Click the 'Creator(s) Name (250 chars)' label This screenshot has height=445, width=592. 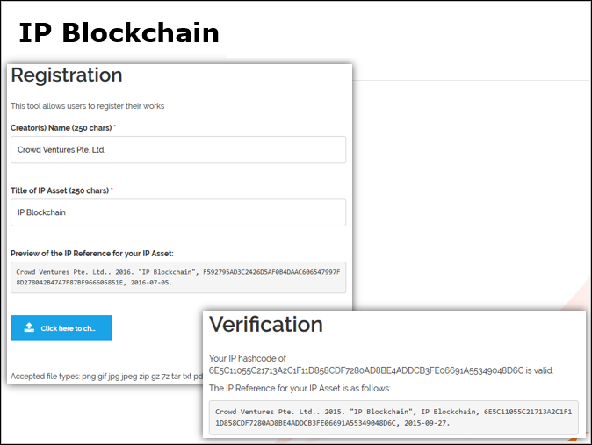61,128
